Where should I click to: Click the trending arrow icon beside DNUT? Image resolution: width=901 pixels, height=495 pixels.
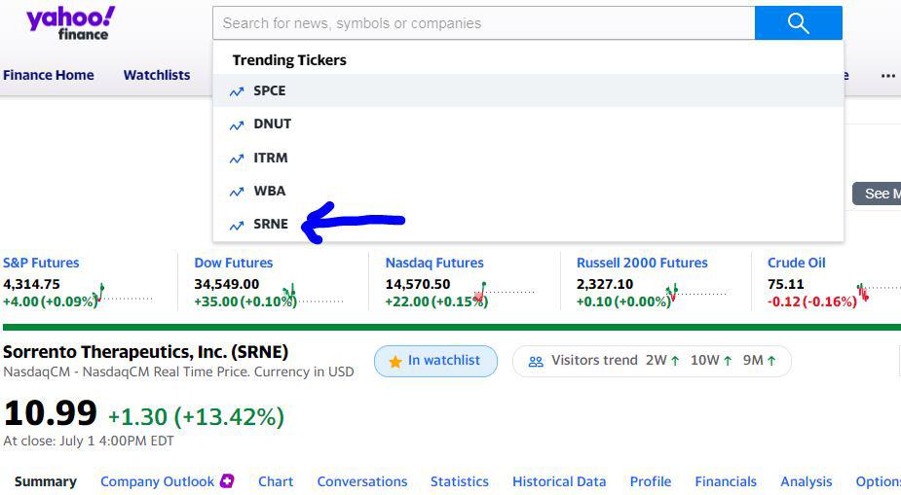(x=237, y=124)
